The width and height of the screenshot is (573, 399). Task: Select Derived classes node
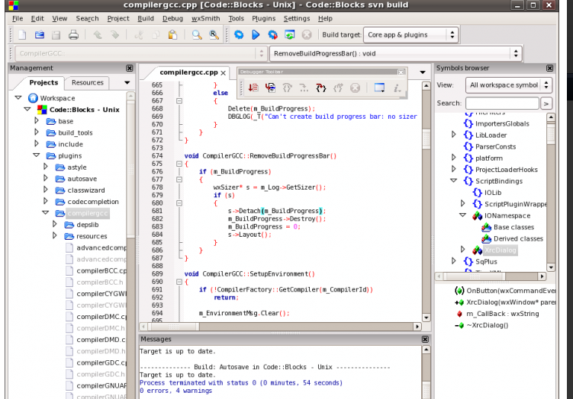[x=518, y=238]
